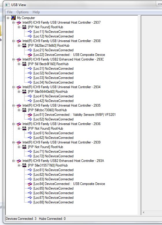Collapse Enhanced Host Controller 293C node
162x225 pixels.
coord(13,59)
